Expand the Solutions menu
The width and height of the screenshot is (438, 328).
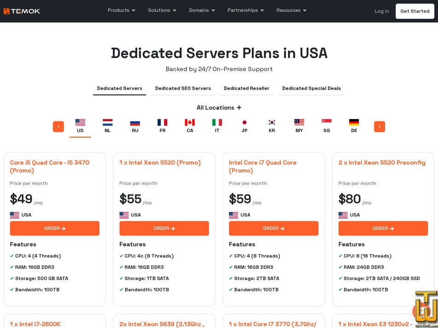(162, 10)
